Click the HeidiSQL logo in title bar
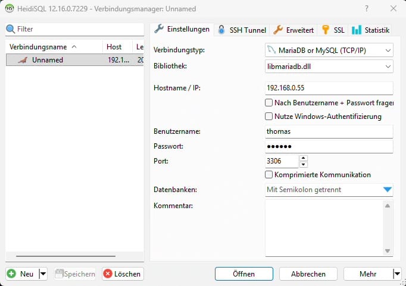This screenshot has width=406, height=286. (10, 8)
